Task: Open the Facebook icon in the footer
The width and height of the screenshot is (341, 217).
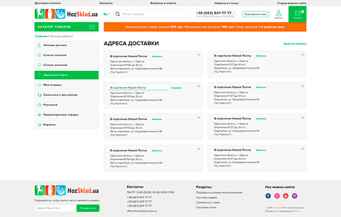Action: (x=268, y=196)
